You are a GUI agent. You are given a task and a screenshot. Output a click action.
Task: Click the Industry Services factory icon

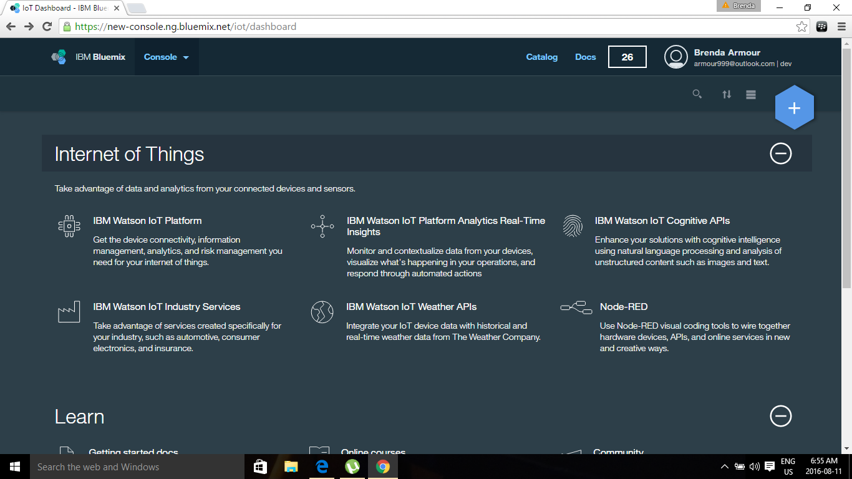pyautogui.click(x=69, y=312)
